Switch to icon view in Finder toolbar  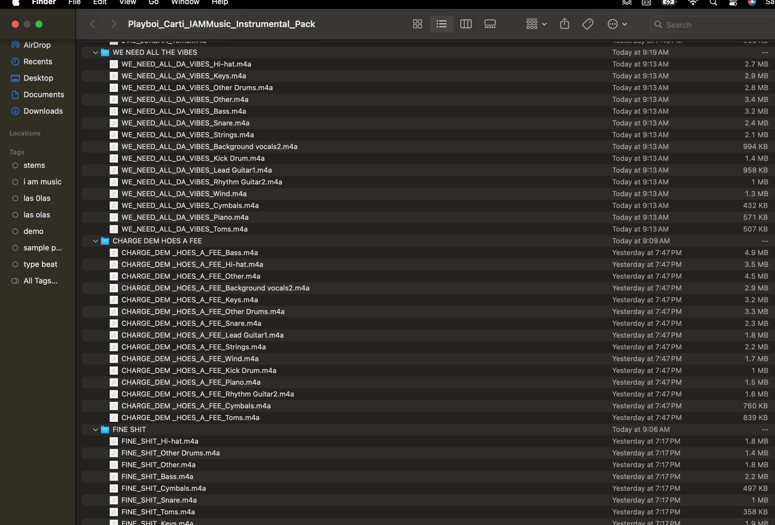tap(417, 24)
